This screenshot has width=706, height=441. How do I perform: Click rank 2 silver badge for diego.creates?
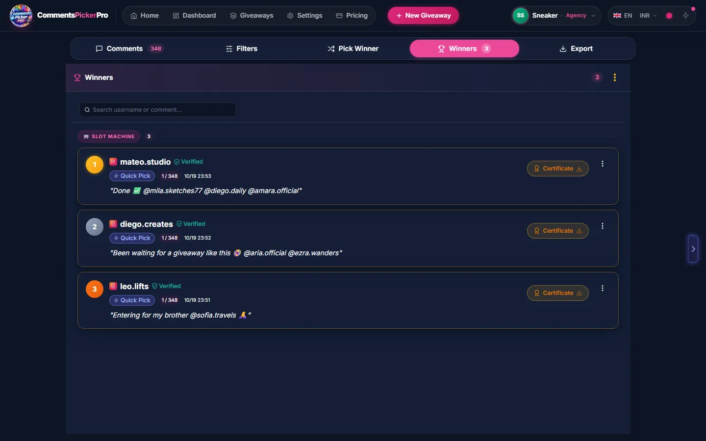pos(95,227)
